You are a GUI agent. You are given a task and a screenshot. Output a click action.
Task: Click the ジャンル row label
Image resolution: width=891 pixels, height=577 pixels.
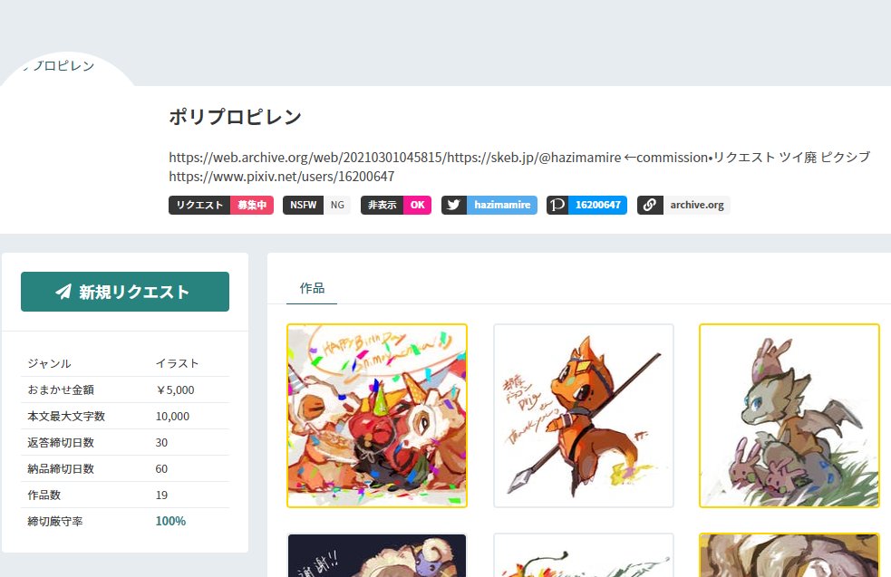click(x=50, y=363)
